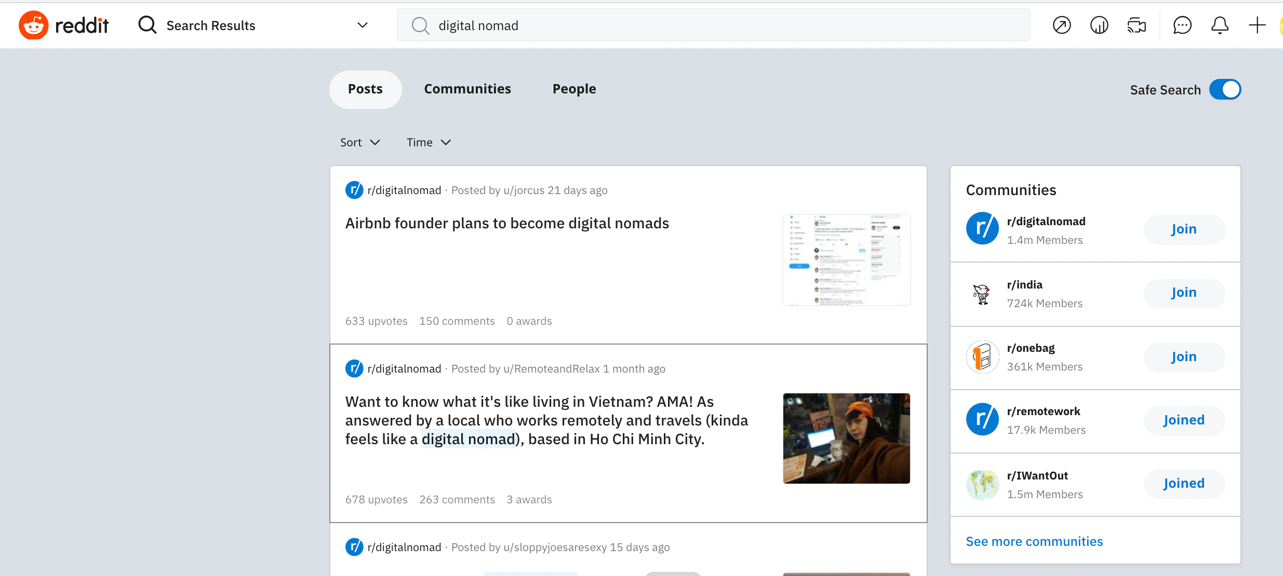Open notifications via the bell icon
Image resolution: width=1283 pixels, height=576 pixels.
(1220, 24)
